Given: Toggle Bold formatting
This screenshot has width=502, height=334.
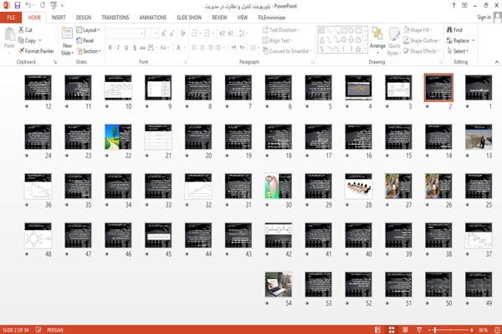Looking at the screenshot, I should [110, 48].
